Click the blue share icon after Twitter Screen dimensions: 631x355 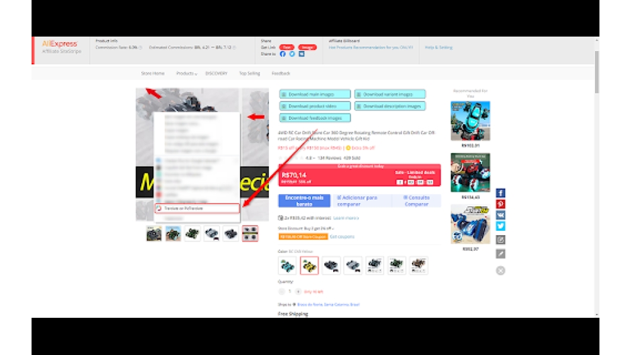[302, 54]
